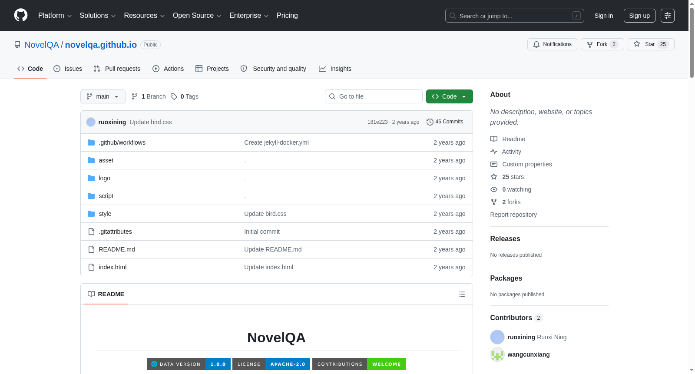Click the Sign in link
Viewport: 695px width, 374px height.
point(604,16)
